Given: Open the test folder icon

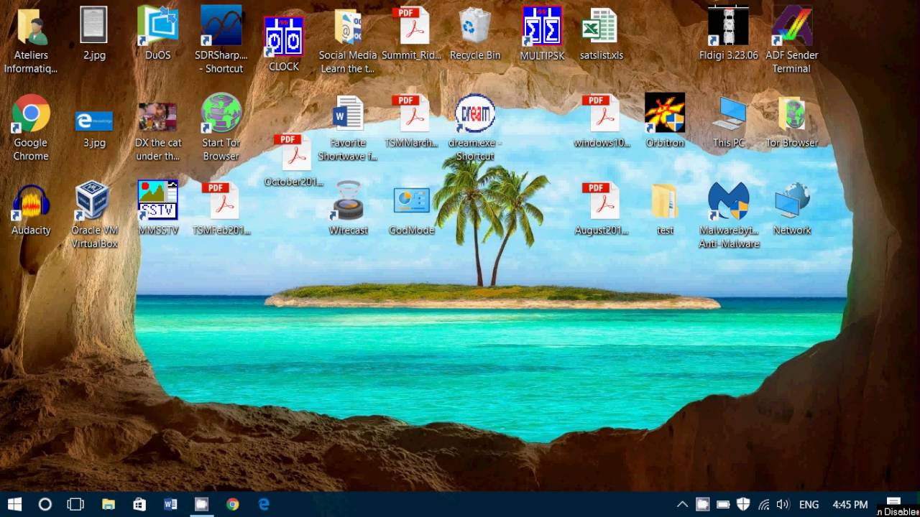Looking at the screenshot, I should 665,201.
